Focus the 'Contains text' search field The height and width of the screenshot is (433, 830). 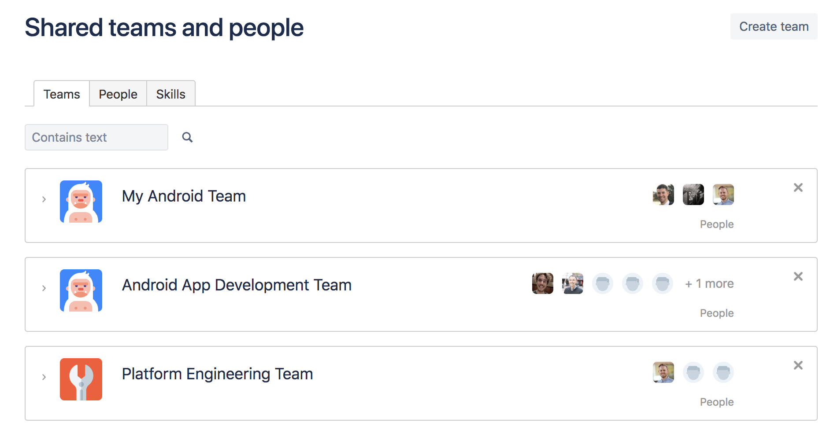pos(96,137)
